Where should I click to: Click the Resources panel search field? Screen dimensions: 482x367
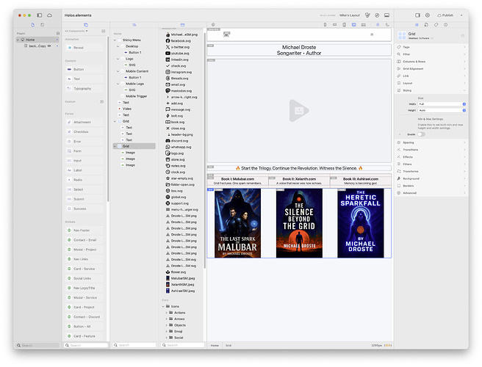tap(183, 345)
